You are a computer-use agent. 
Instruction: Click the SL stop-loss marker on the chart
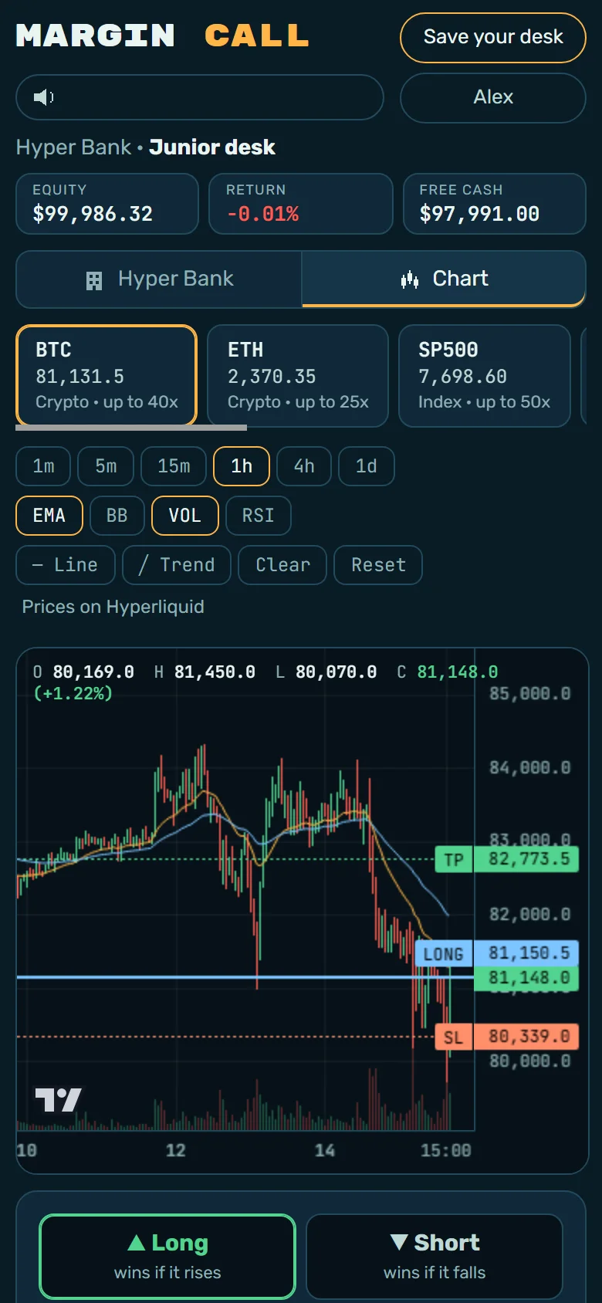point(454,1037)
